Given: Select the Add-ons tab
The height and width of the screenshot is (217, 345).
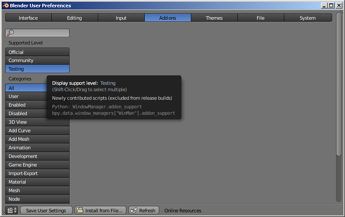Looking at the screenshot, I should (x=168, y=18).
